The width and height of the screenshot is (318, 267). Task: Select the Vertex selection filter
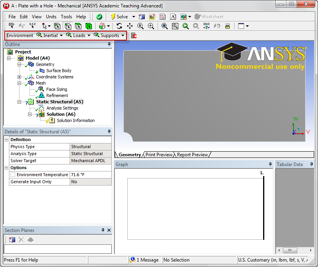(x=57, y=26)
